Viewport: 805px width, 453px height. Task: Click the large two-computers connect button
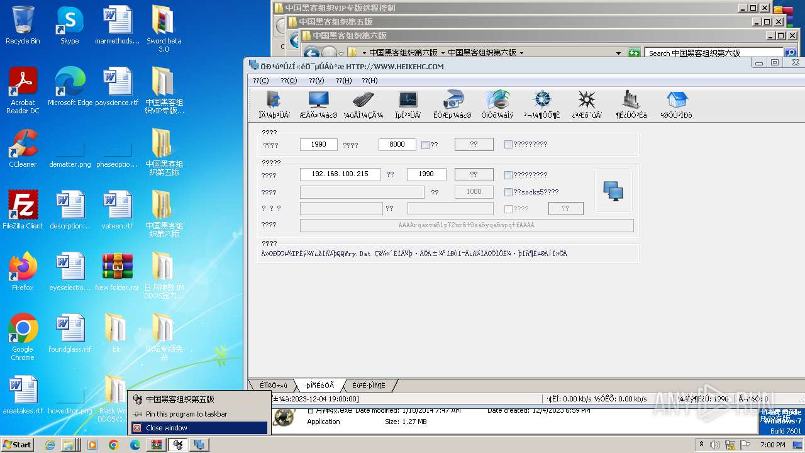pos(613,190)
